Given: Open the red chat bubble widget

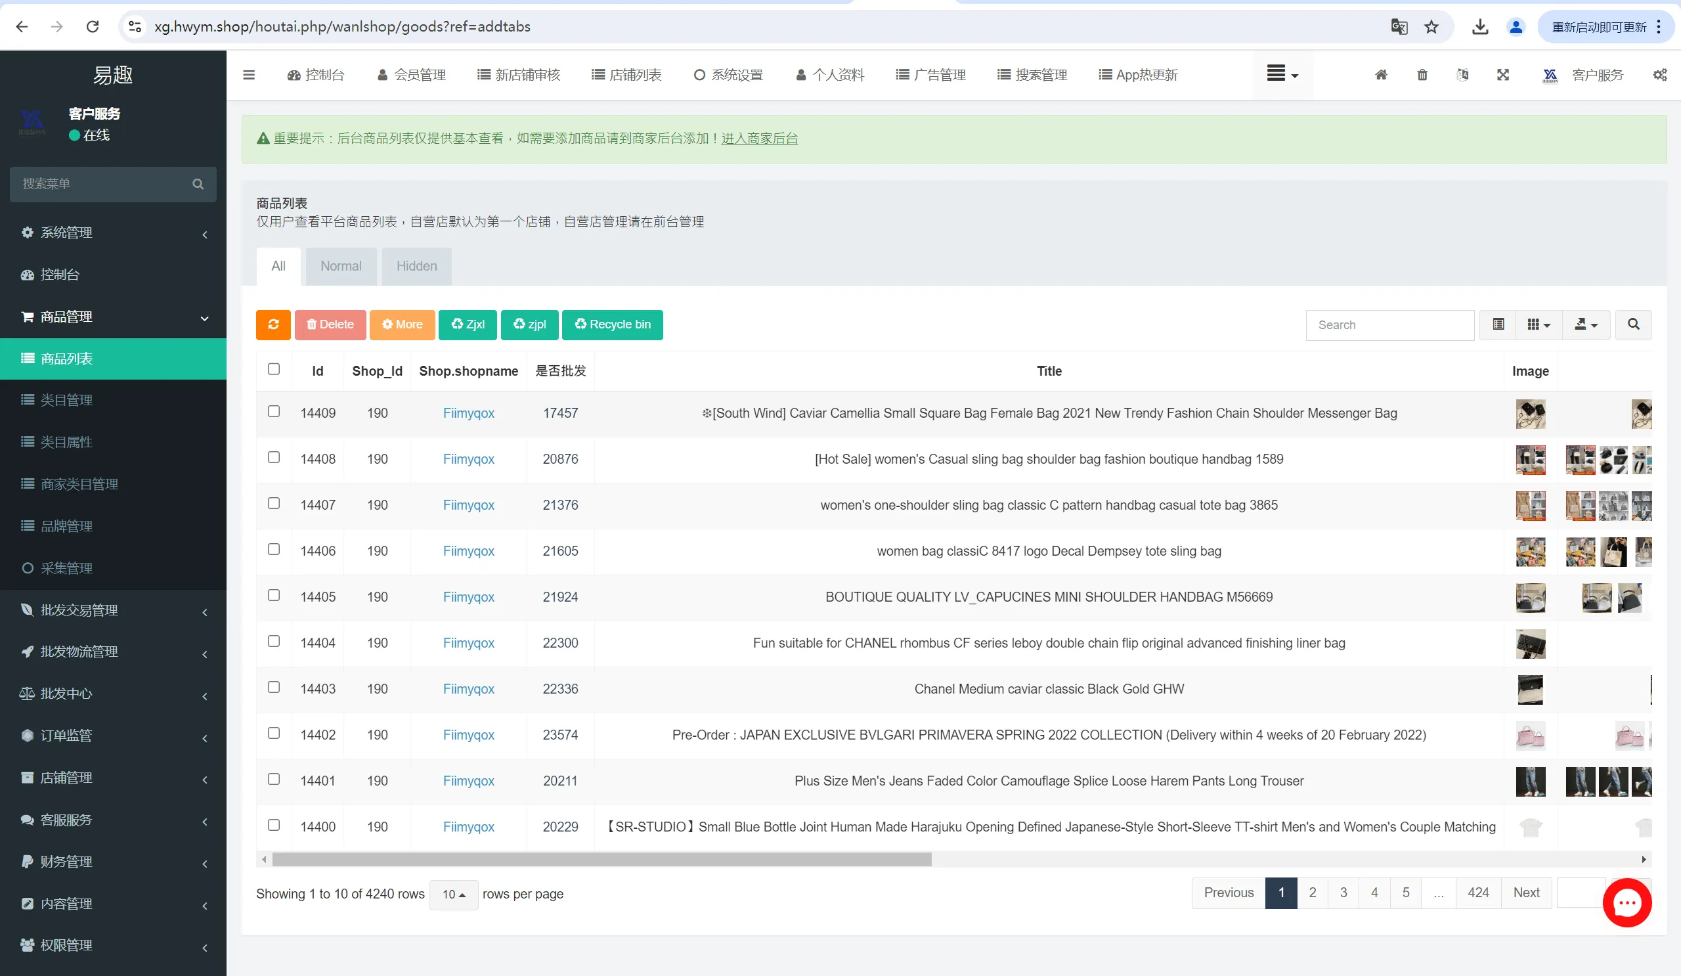Looking at the screenshot, I should tap(1627, 902).
